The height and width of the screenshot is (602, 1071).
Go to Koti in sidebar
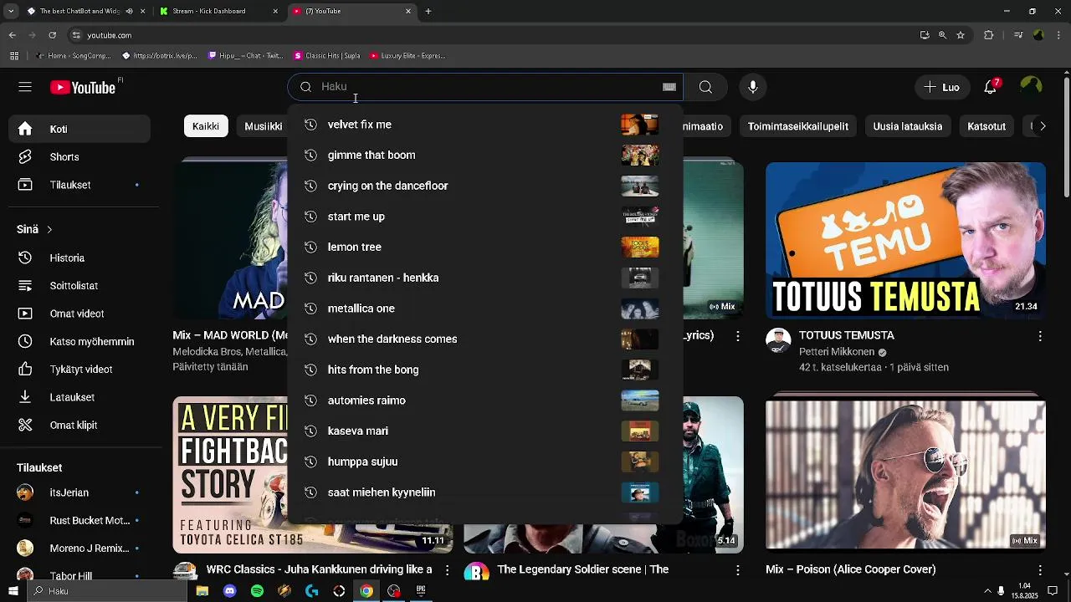pos(80,130)
